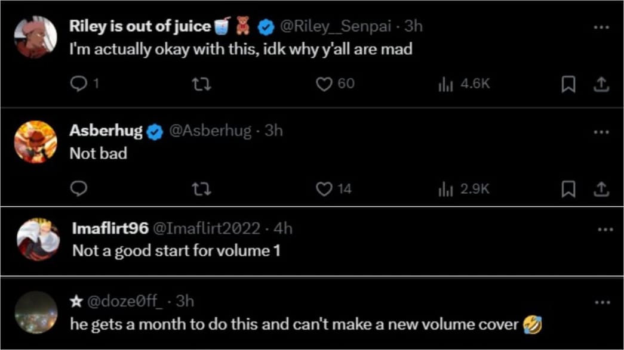Open more options for Riley's tweet
This screenshot has width=624, height=350.
pos(601,27)
